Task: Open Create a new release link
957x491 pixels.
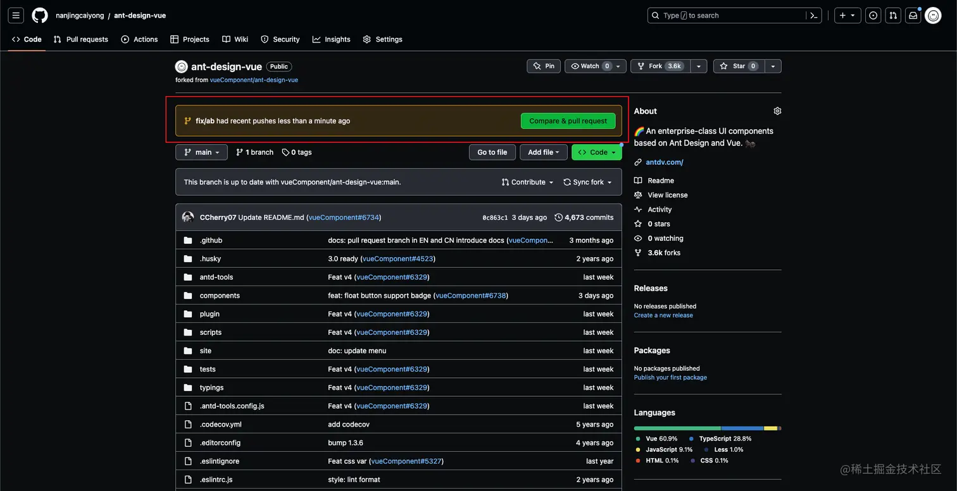Action: pyautogui.click(x=663, y=315)
